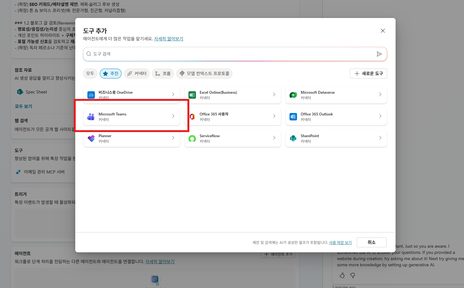Select the Excel Online (Business) icon
The height and width of the screenshot is (288, 464).
click(192, 95)
